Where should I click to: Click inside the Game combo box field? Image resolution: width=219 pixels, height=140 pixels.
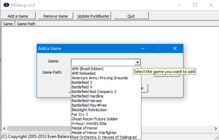click(x=103, y=62)
